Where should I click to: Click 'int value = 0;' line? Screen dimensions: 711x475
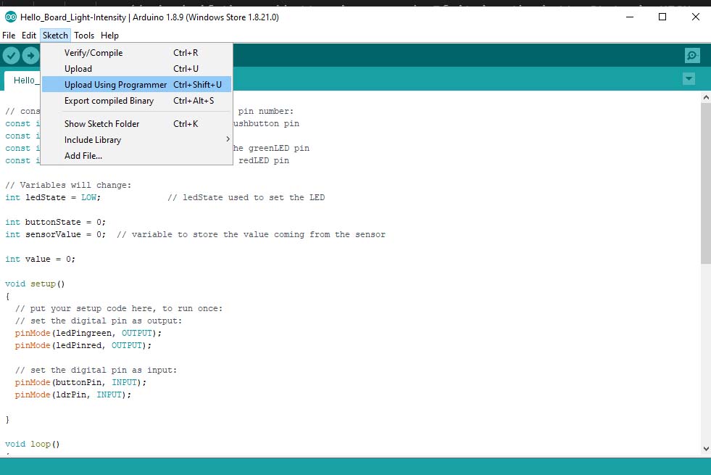click(x=41, y=259)
